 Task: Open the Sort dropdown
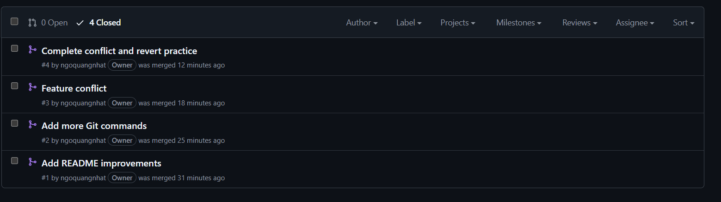click(684, 23)
